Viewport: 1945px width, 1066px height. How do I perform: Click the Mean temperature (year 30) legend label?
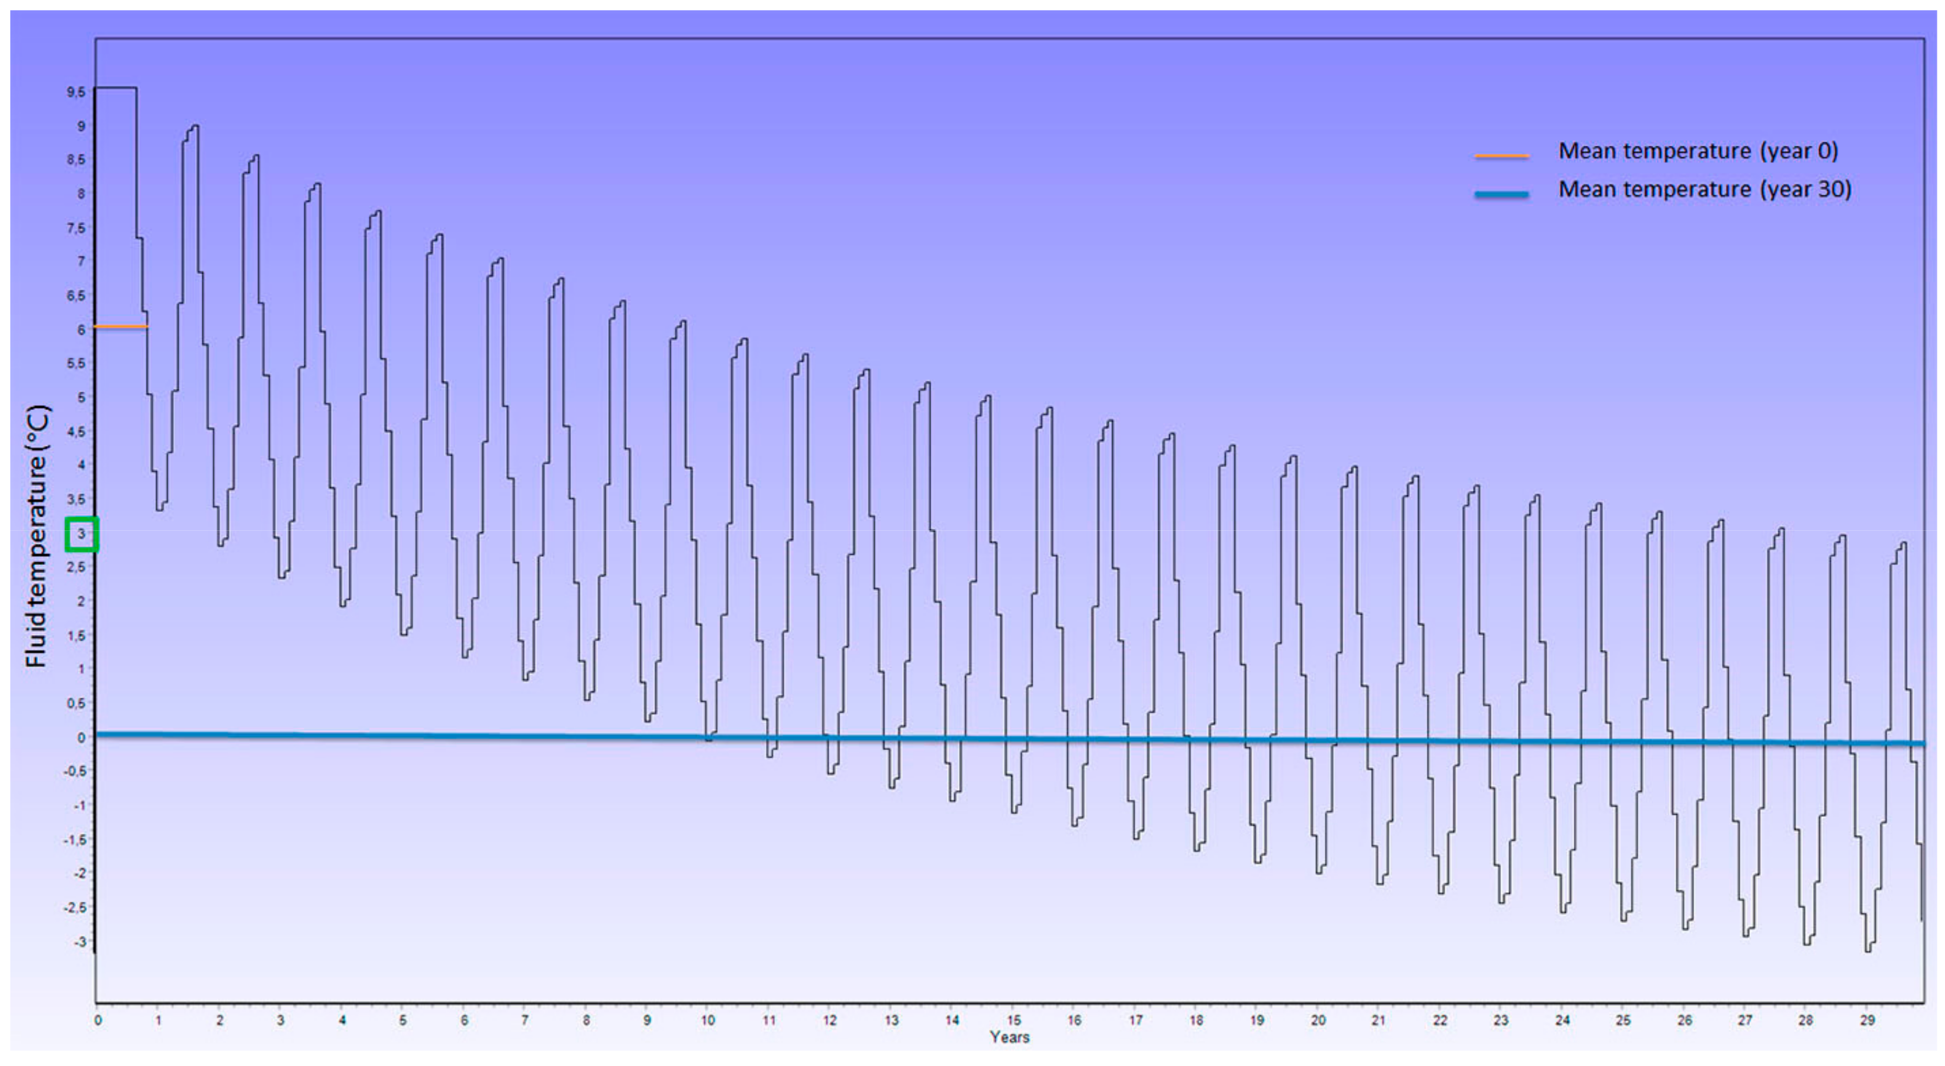1705,190
